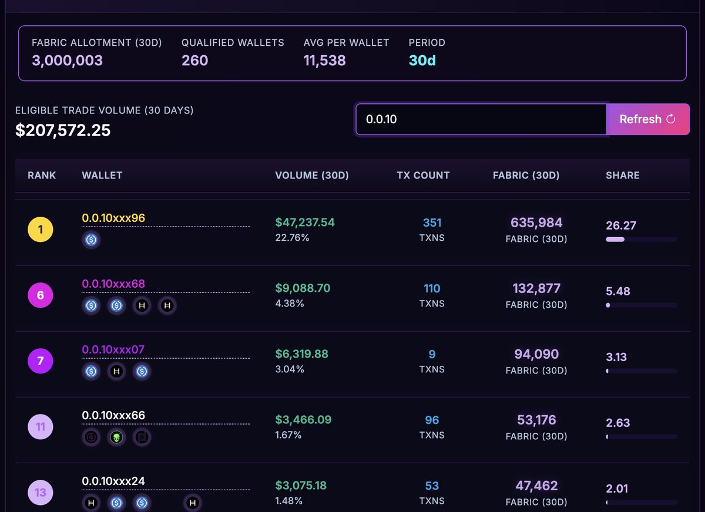Click the second USDC icon under wallet 0.0.10xxx68
Screen dimensions: 705x512
(116, 305)
